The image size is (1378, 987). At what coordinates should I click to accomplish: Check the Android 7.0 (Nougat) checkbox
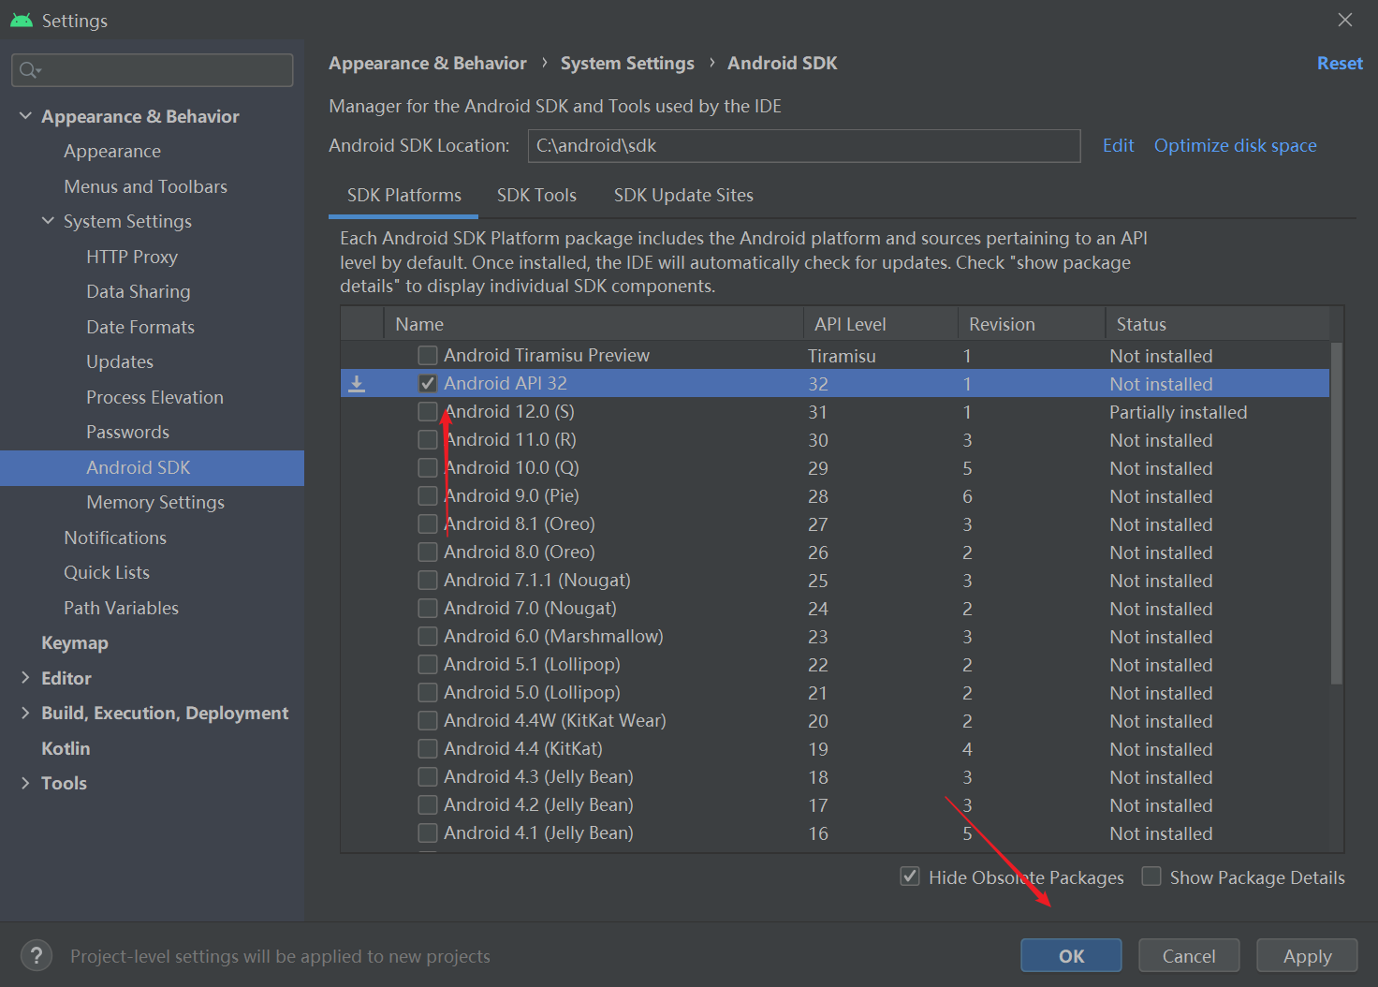click(428, 608)
